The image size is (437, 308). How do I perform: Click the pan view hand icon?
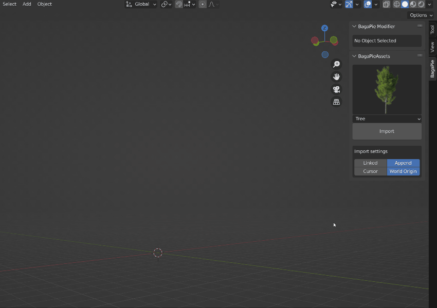pyautogui.click(x=336, y=77)
